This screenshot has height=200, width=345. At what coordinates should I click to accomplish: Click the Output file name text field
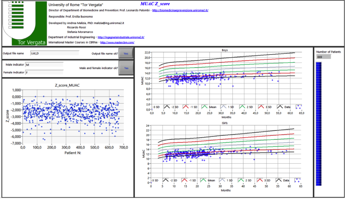[54, 53]
